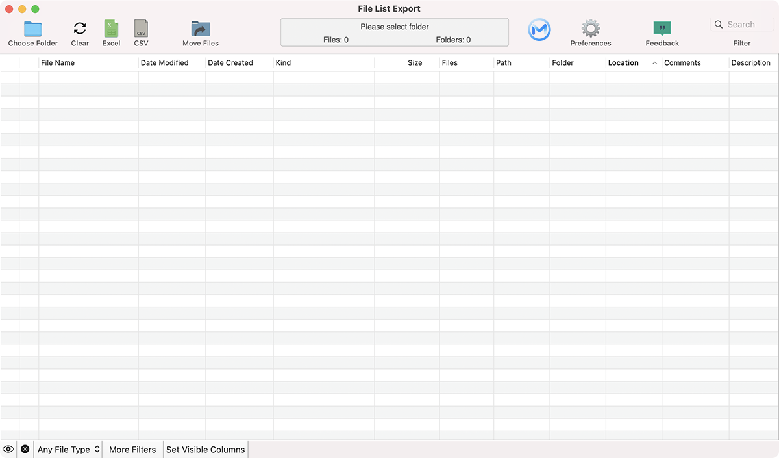Click the Choose Folder icon
Image resolution: width=779 pixels, height=458 pixels.
[32, 29]
